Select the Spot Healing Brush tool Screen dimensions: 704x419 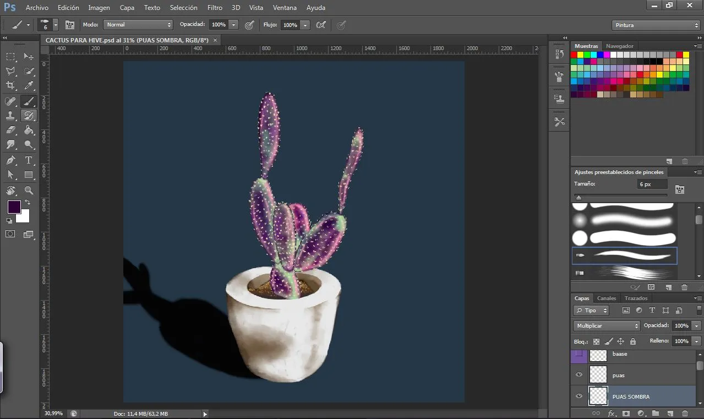point(10,101)
